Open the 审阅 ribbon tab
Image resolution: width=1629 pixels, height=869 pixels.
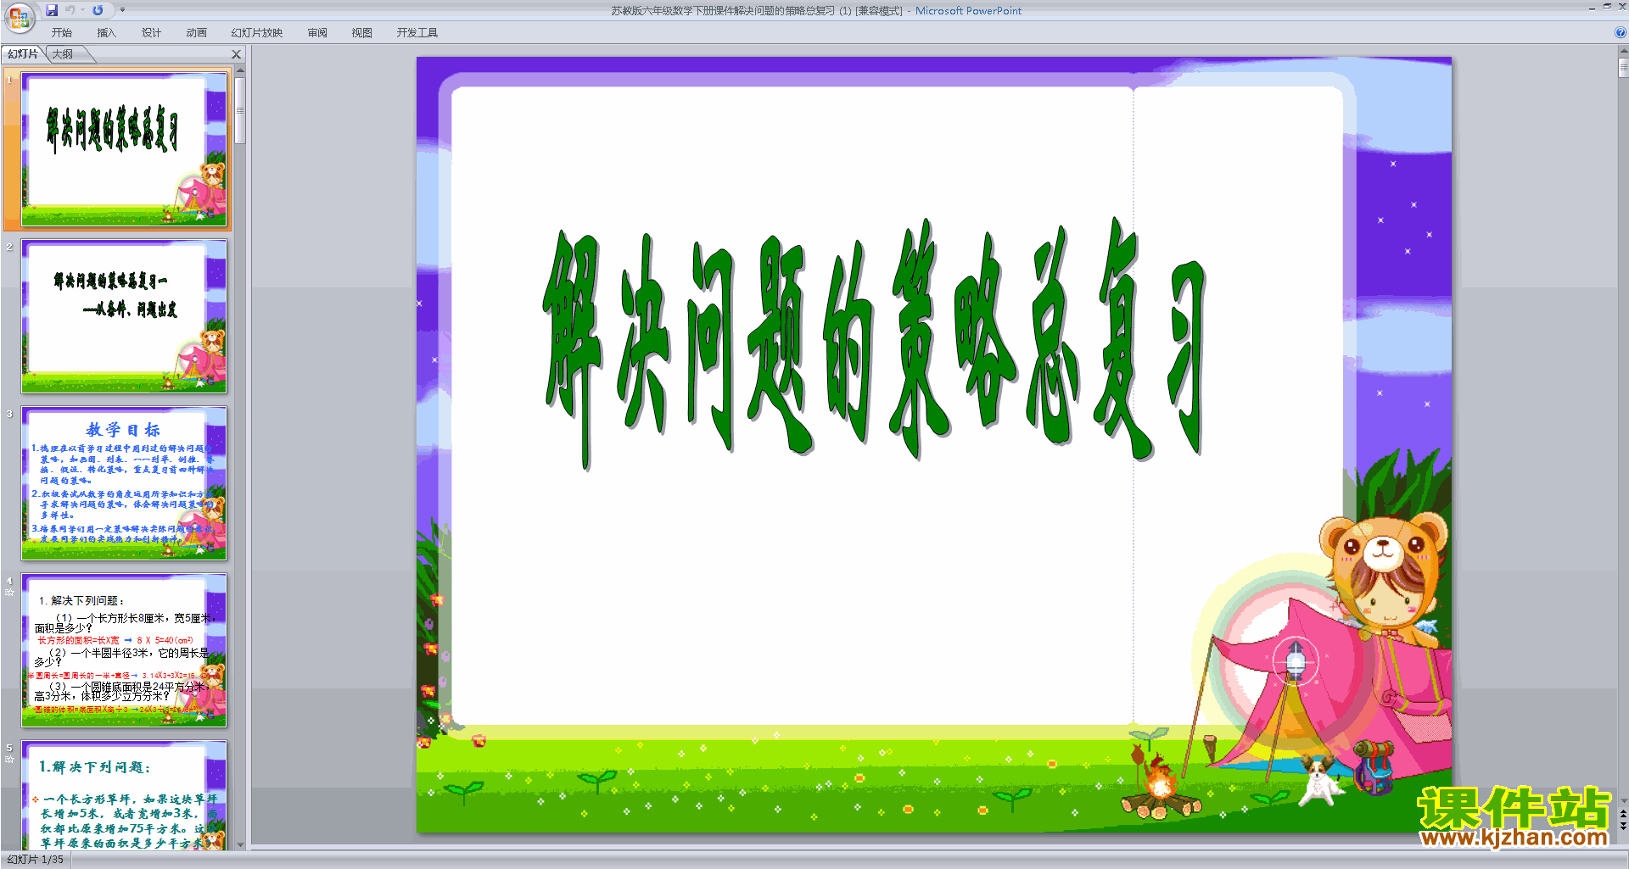[317, 33]
